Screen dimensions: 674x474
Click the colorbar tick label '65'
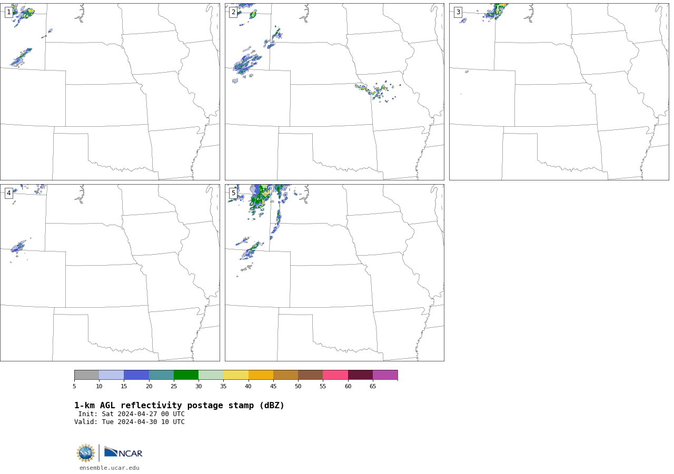(x=373, y=386)
